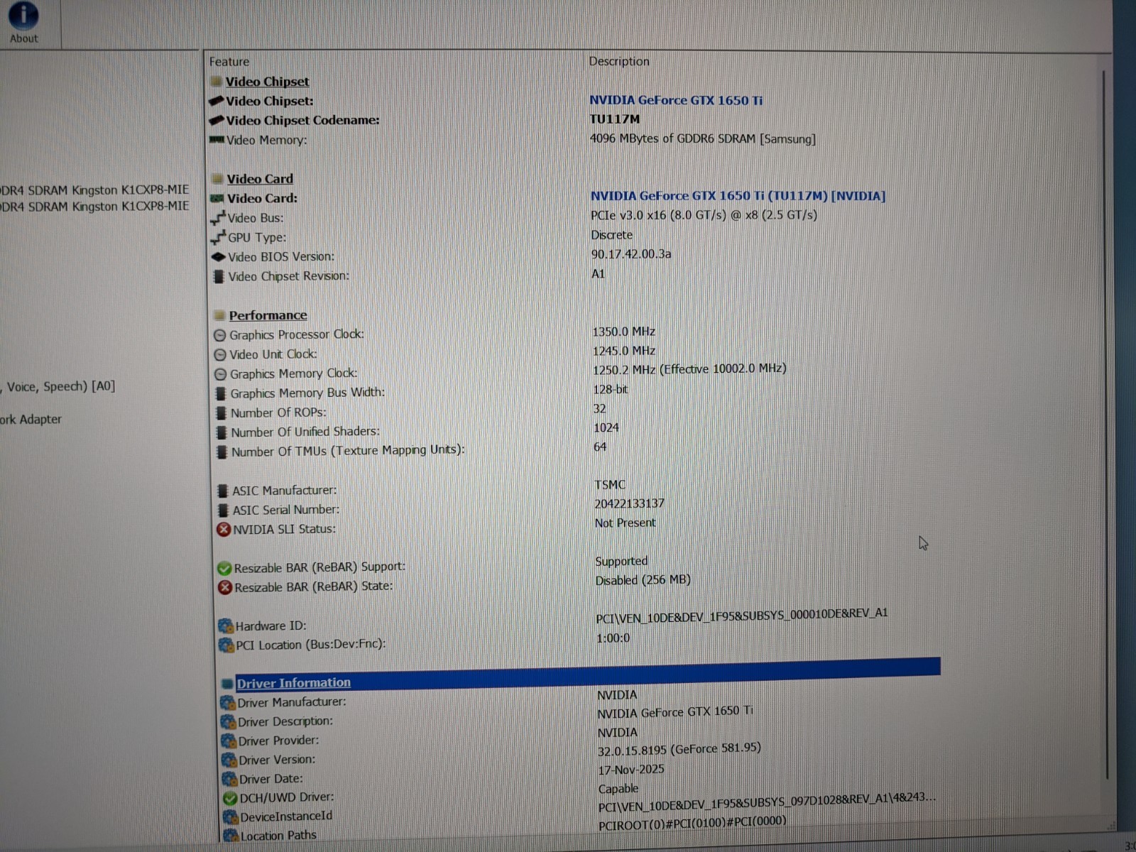Select '1250.2 MHz (Effective 10002.0 MHz)' value
Viewport: 1136px width, 852px height.
tap(689, 369)
